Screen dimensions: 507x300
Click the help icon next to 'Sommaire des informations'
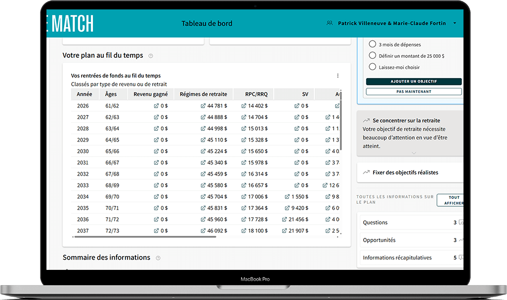pos(158,258)
